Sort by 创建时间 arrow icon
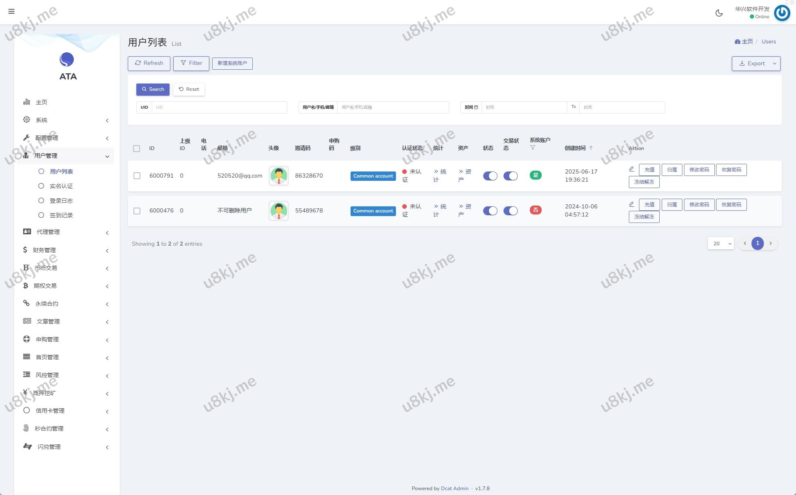Image resolution: width=796 pixels, height=495 pixels. pos(591,148)
